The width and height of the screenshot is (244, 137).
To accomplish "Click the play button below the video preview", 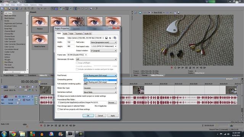I will (183, 68).
